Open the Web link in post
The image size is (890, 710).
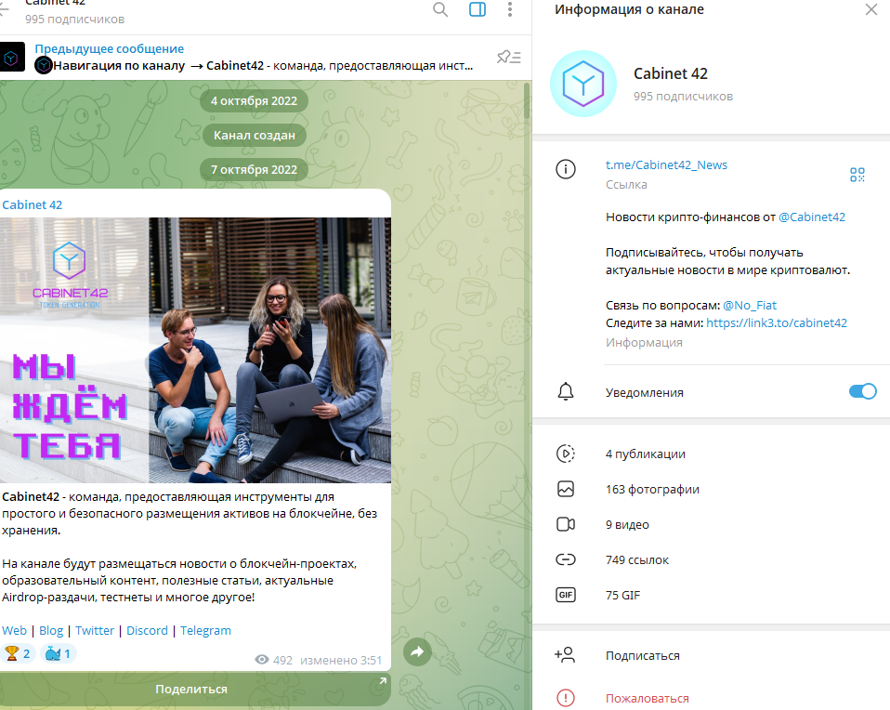click(x=14, y=630)
